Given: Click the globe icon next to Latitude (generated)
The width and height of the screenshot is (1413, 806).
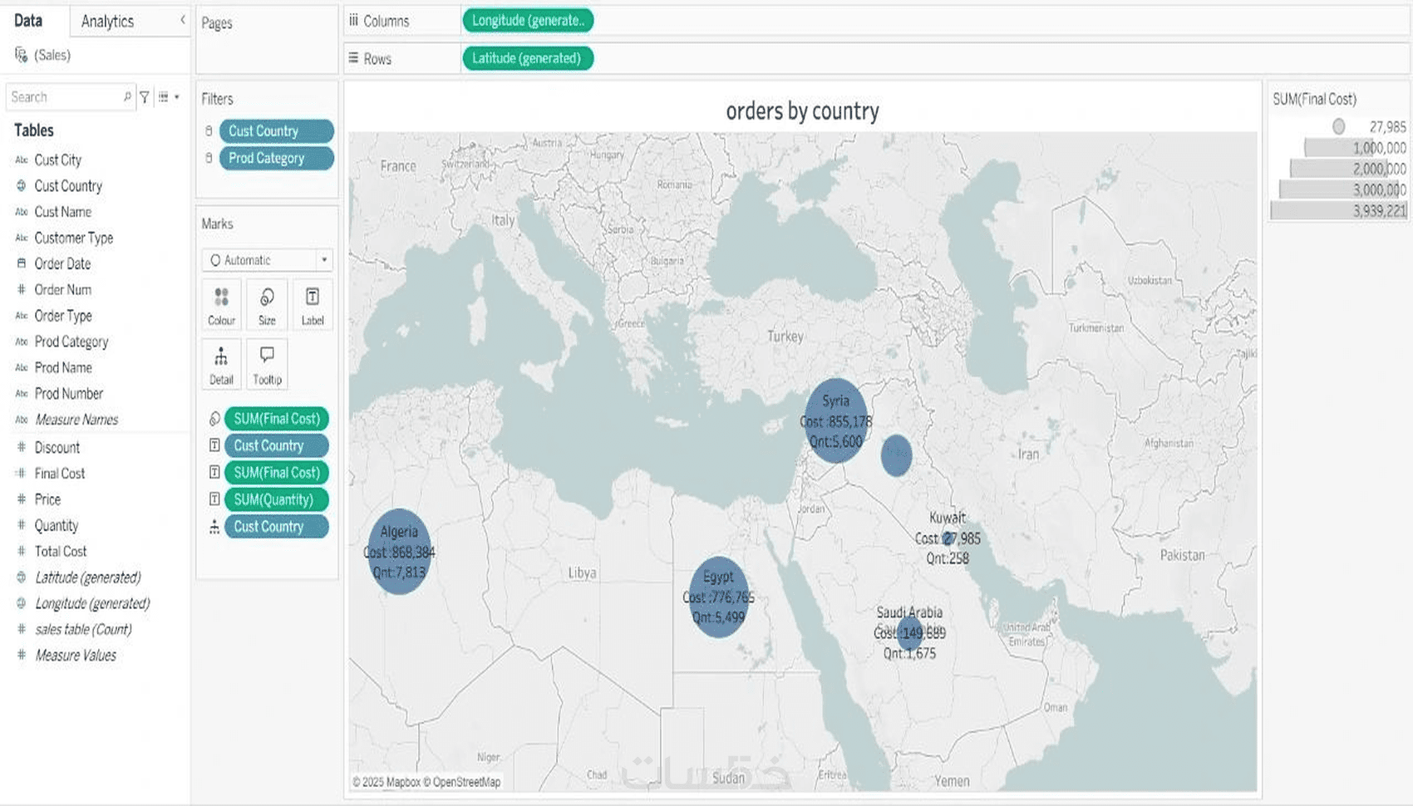Looking at the screenshot, I should pos(22,577).
